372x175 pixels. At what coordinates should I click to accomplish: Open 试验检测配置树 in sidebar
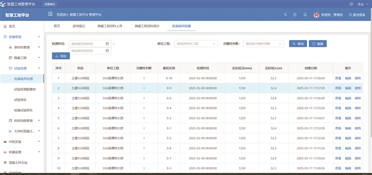pos(25,90)
